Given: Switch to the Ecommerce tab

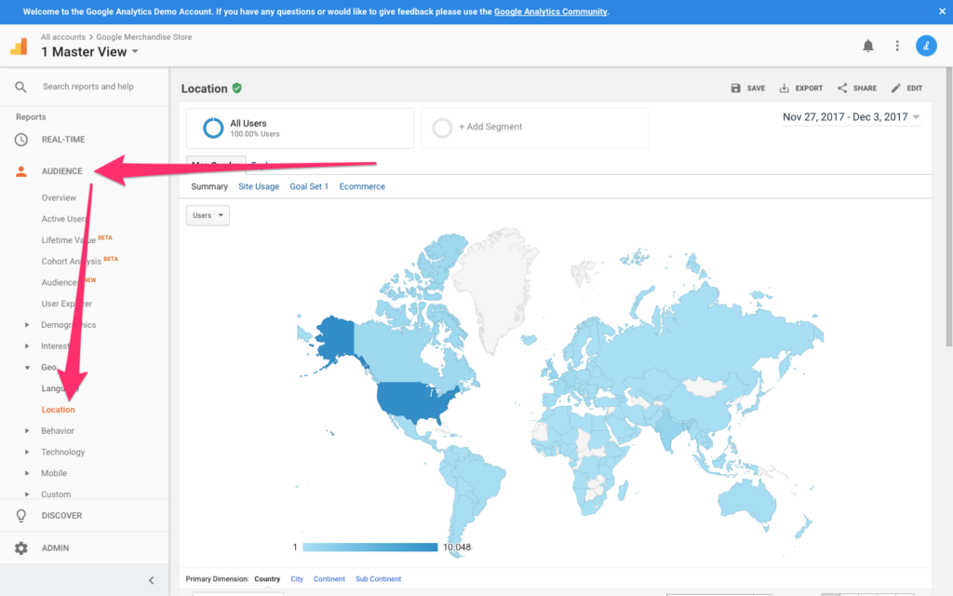Looking at the screenshot, I should [x=362, y=186].
